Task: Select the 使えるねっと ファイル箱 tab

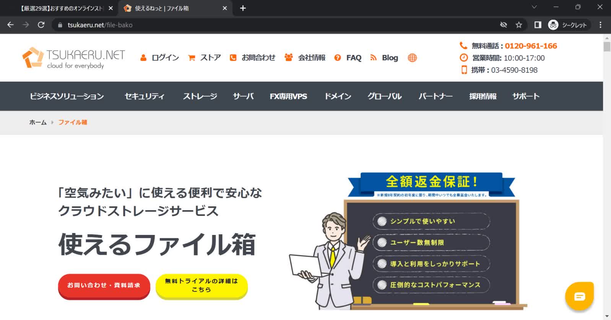Action: (x=161, y=8)
